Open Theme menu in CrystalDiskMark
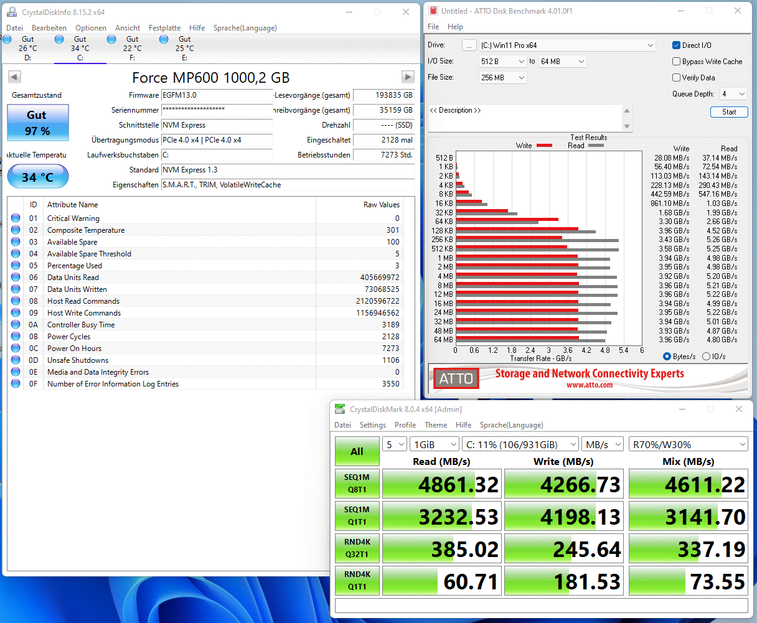 (436, 425)
